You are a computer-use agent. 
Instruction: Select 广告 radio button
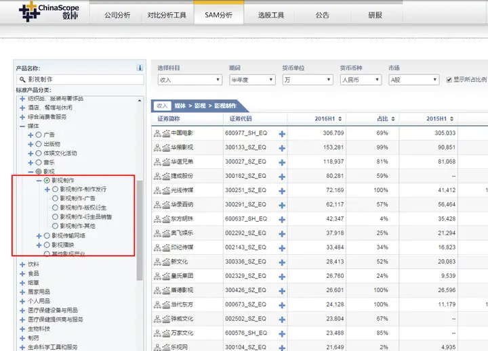(x=39, y=135)
